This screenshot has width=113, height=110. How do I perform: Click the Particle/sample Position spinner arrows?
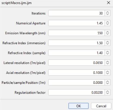coord(108,82)
